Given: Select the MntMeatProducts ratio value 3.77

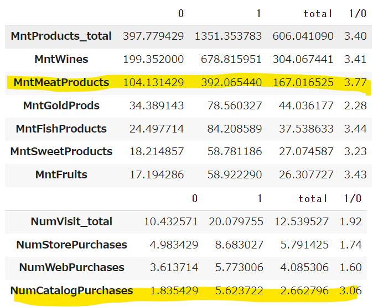Looking at the screenshot, I should pos(355,82).
